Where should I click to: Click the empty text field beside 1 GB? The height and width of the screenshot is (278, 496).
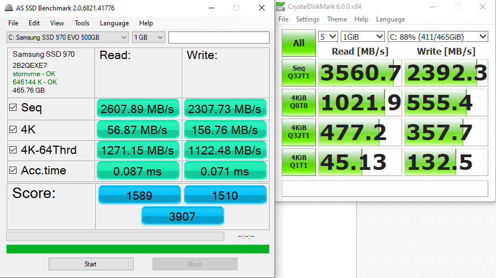[219, 37]
